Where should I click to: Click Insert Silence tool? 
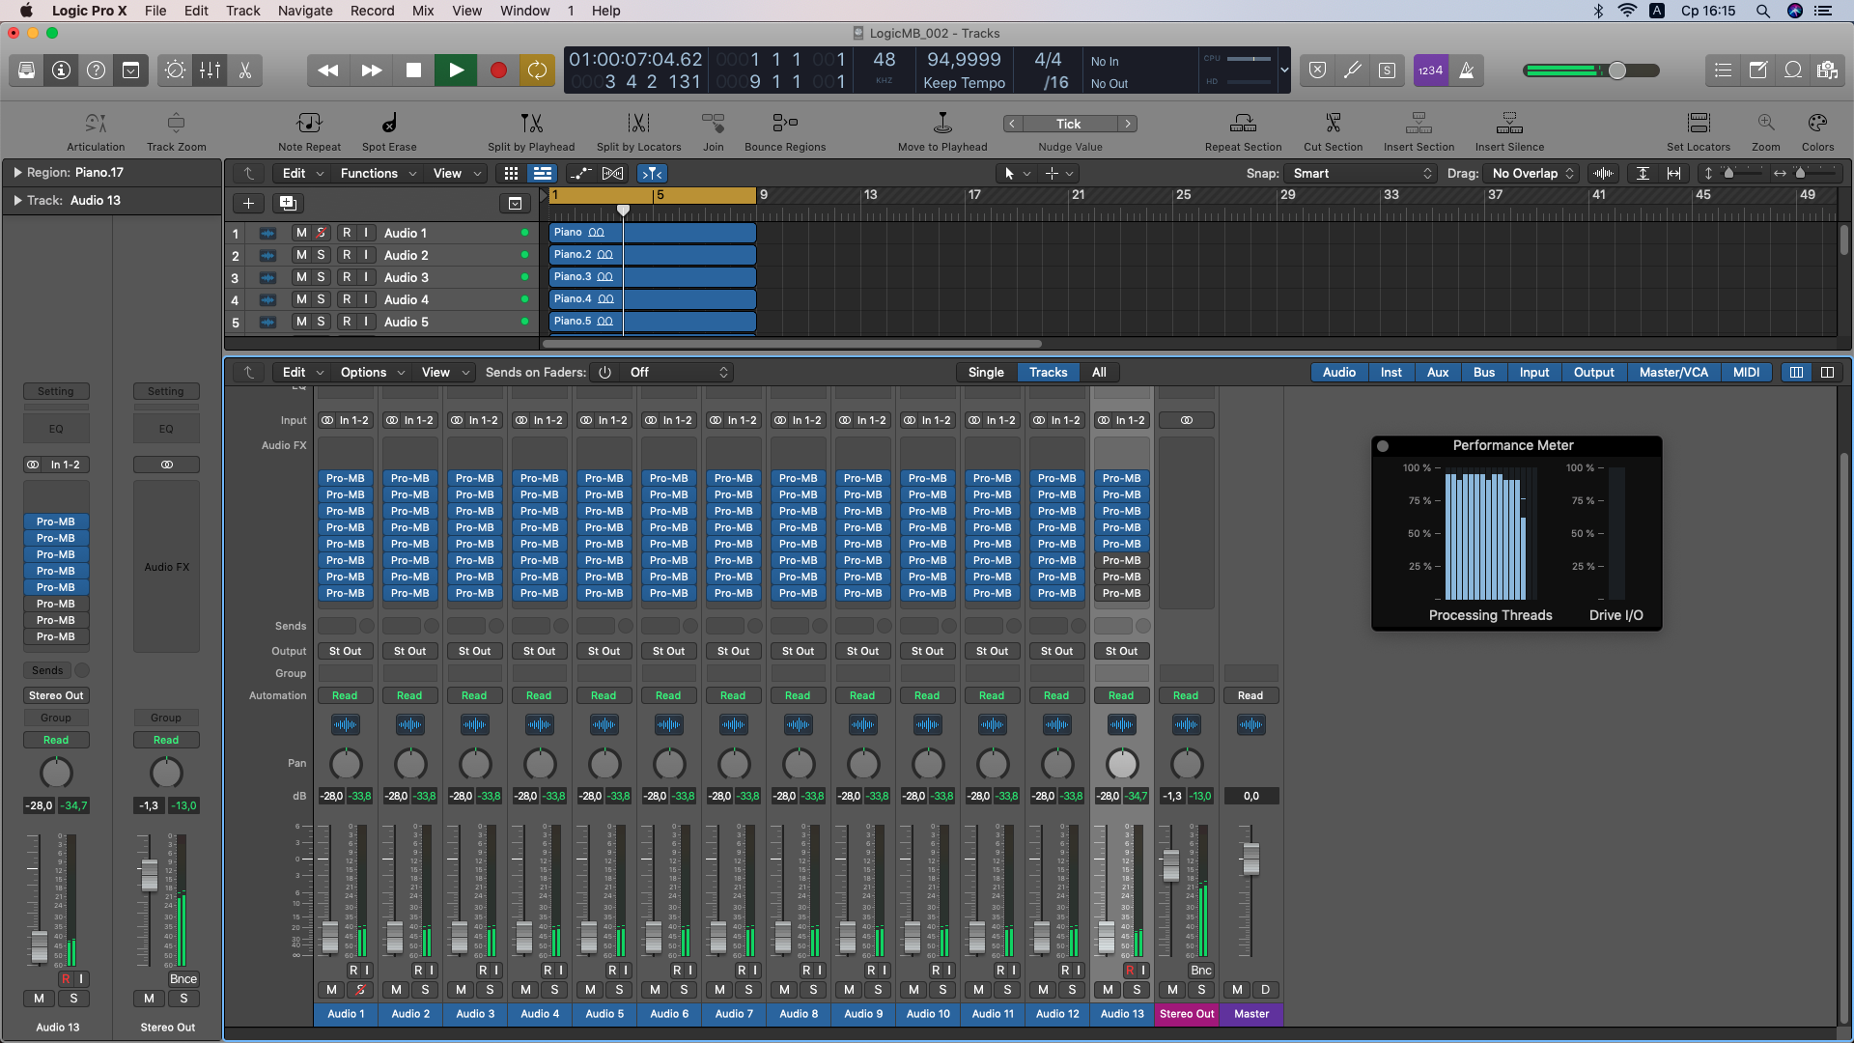(x=1509, y=131)
